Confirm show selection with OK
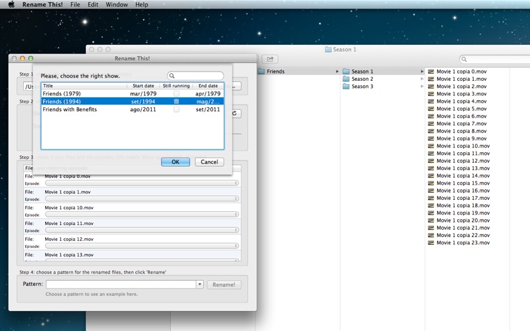The width and height of the screenshot is (530, 331). pos(176,162)
